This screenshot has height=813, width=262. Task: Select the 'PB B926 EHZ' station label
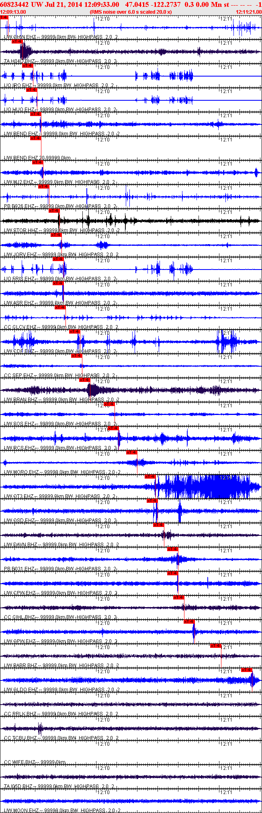60,206
